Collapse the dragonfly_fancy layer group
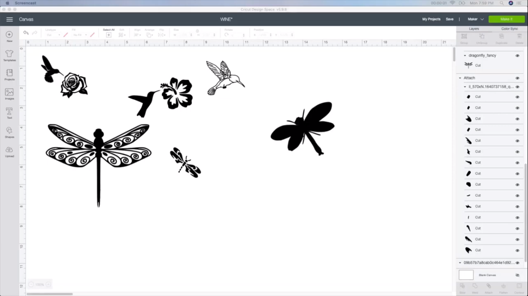The image size is (528, 296). click(x=465, y=55)
